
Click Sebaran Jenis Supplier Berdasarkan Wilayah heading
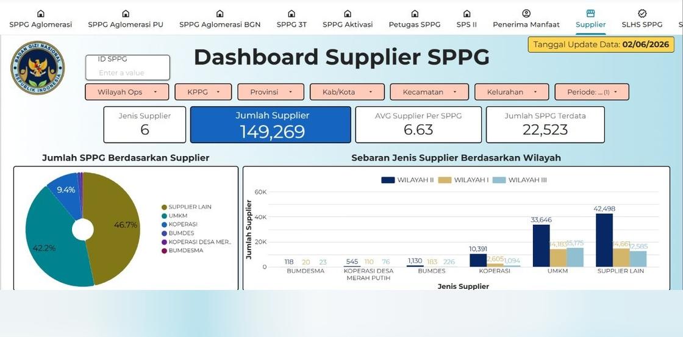[x=456, y=158]
